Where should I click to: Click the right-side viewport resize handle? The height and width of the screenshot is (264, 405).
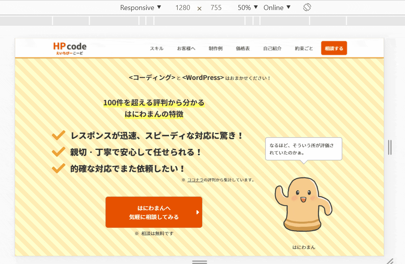tap(390, 147)
